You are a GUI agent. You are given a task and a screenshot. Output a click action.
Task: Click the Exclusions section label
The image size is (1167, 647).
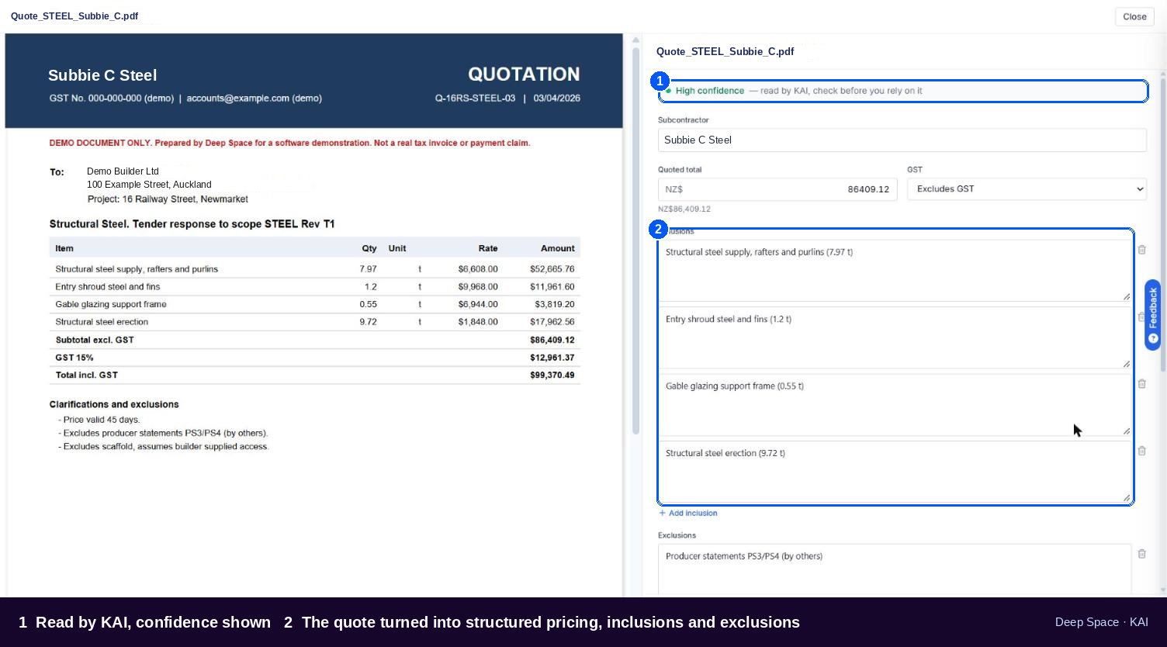[677, 535]
